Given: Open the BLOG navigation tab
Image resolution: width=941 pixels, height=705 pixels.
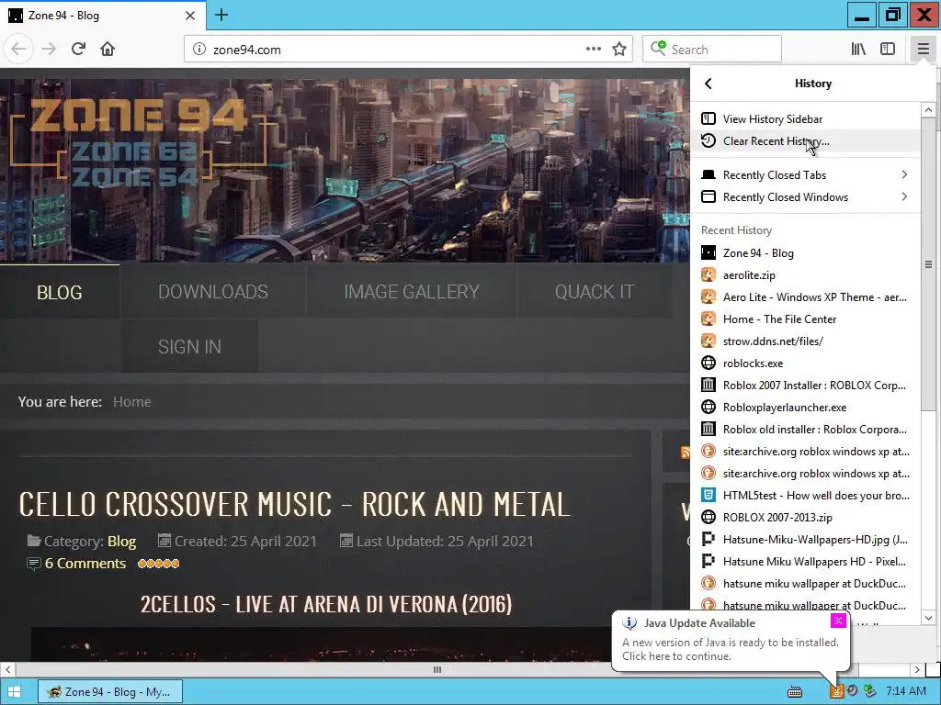Looking at the screenshot, I should 60,292.
